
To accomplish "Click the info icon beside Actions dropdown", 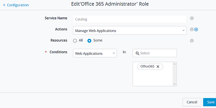I will [192, 29].
